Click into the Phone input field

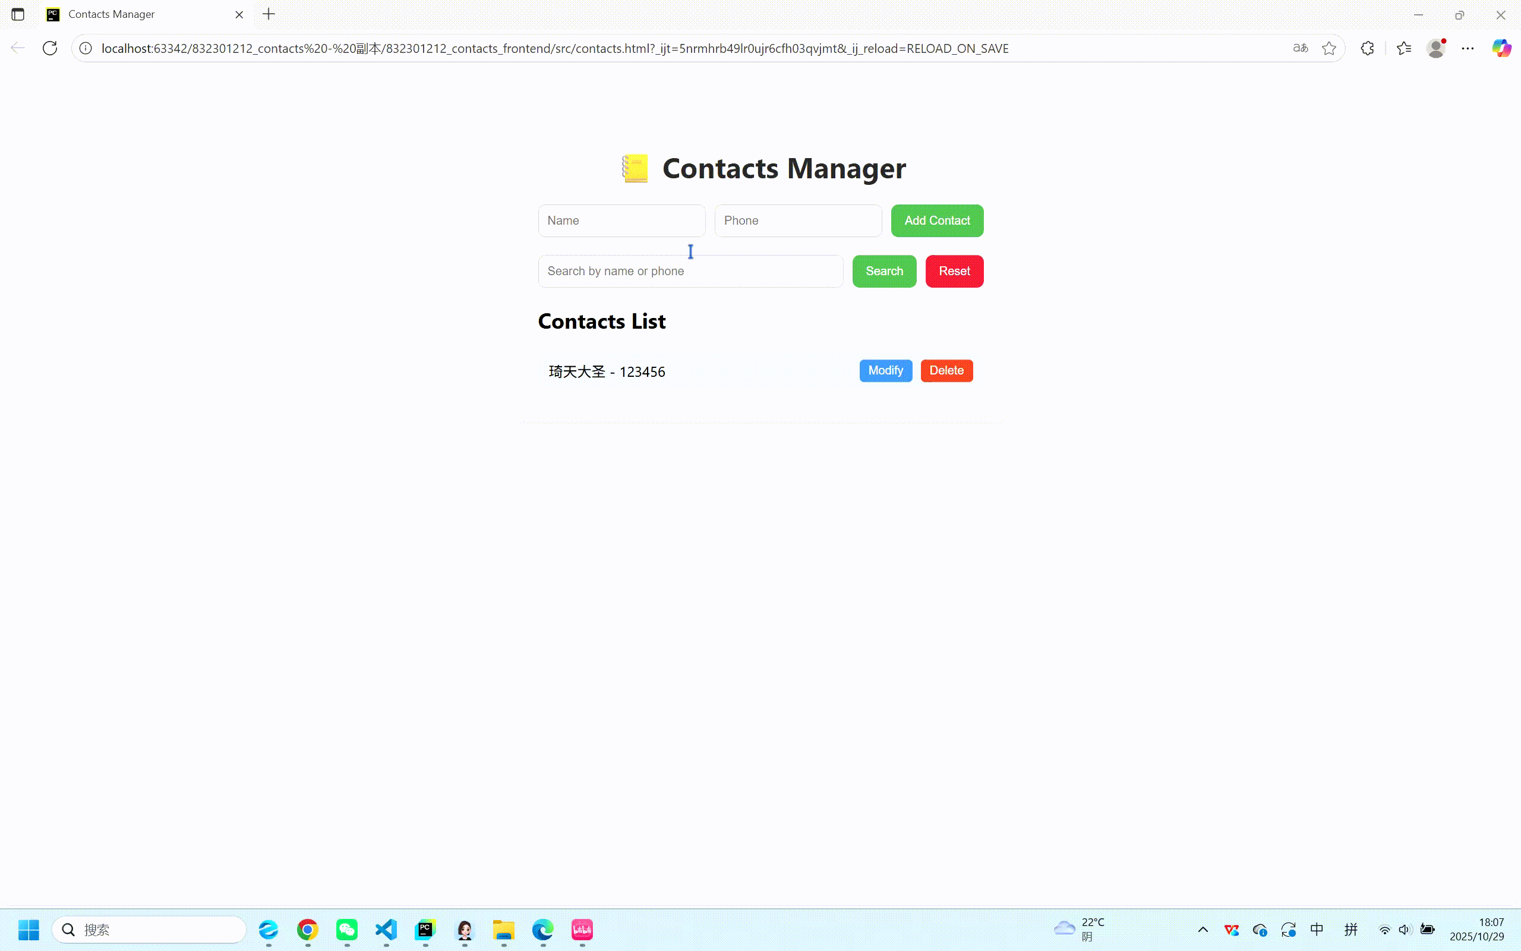pyautogui.click(x=797, y=221)
